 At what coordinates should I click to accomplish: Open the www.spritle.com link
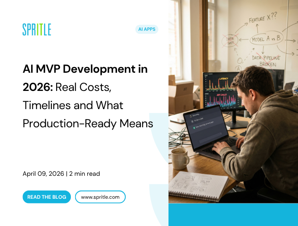pos(100,197)
